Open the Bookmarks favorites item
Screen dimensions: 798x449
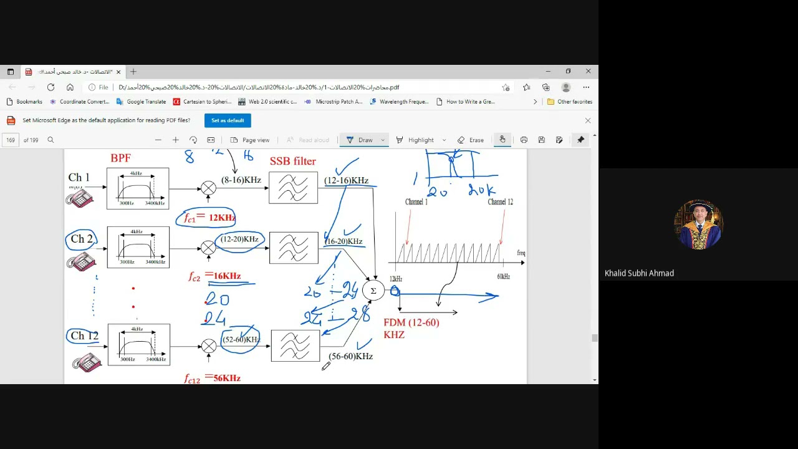(x=24, y=102)
